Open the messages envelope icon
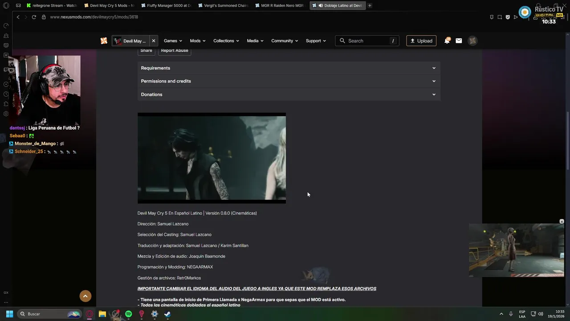Screen dimensions: 570x321 pyautogui.click(x=459, y=41)
